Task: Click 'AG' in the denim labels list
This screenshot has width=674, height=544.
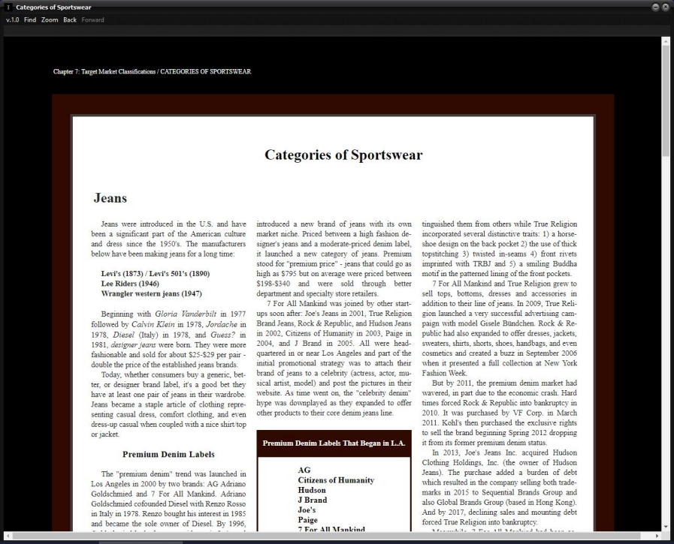Action: click(304, 470)
